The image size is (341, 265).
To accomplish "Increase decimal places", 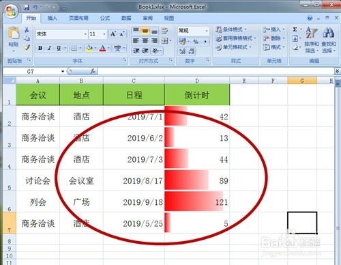I will click(x=182, y=51).
